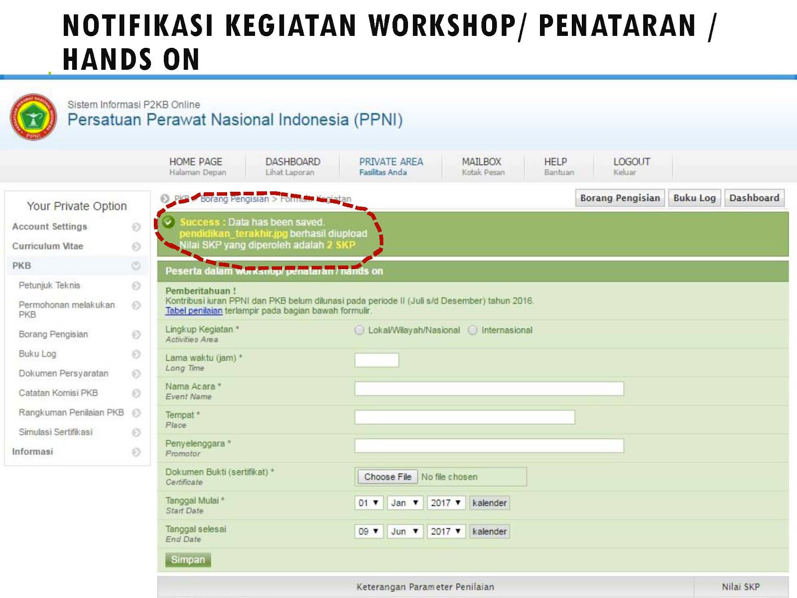
Task: Click arrow icon beside Petunjuk Teknis
Action: tap(136, 286)
